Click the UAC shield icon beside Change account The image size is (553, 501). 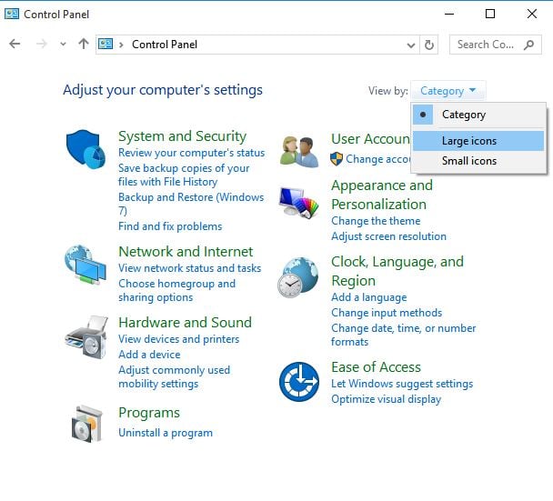pos(337,159)
